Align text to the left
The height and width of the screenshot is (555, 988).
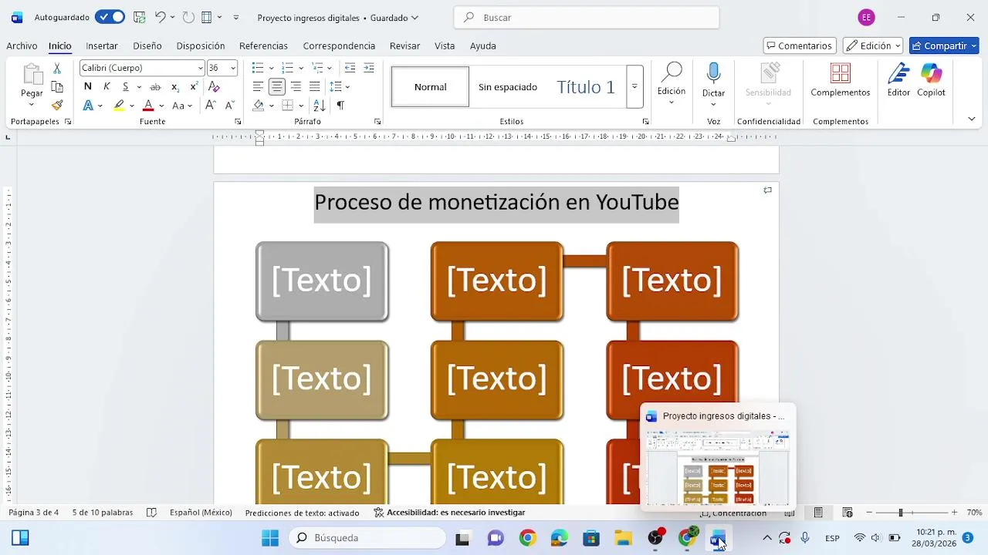point(258,87)
